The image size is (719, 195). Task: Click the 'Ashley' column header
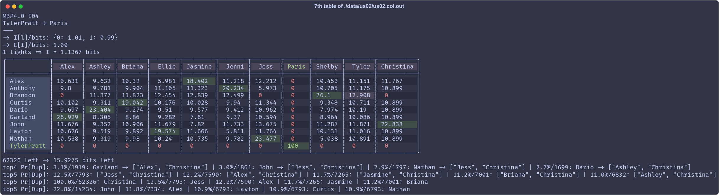point(100,66)
